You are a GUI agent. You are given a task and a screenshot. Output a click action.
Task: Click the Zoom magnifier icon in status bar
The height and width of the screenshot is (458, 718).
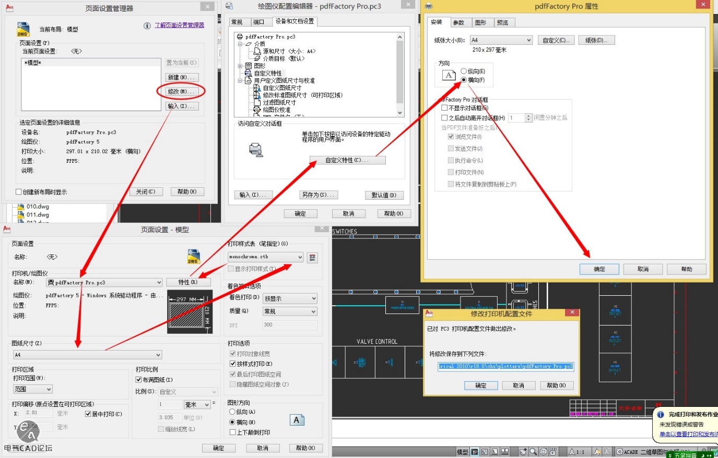[x=533, y=452]
